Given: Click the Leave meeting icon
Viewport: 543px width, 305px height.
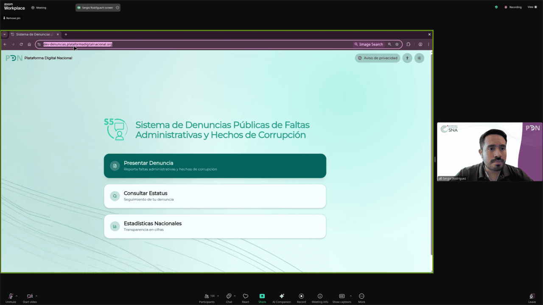Looking at the screenshot, I should [x=532, y=297].
